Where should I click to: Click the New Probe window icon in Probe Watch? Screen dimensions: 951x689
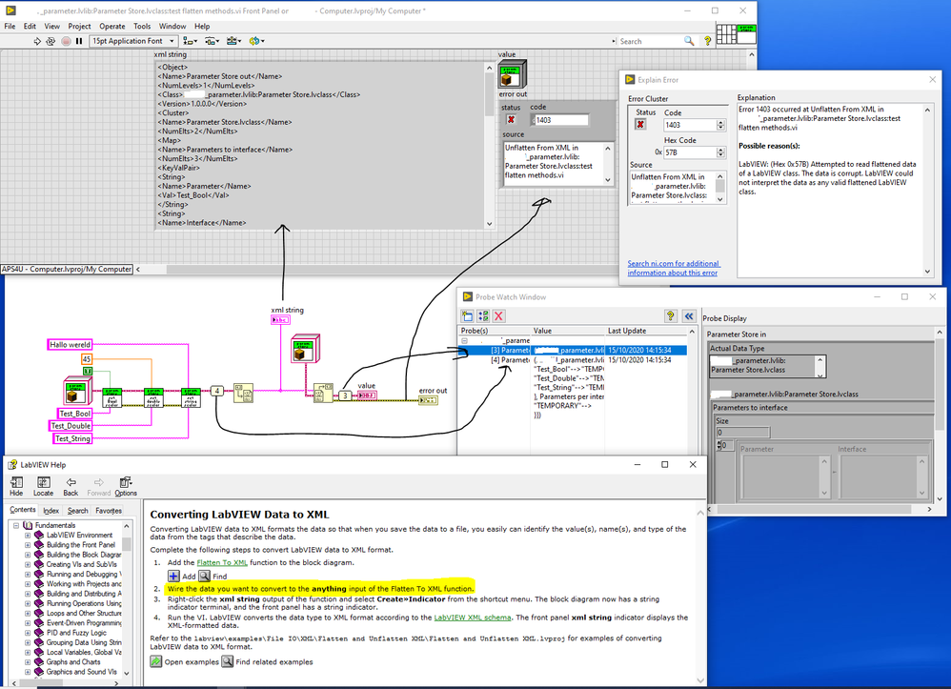[x=467, y=316]
